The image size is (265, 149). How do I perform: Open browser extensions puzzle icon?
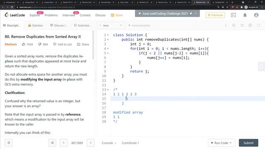(241, 7)
